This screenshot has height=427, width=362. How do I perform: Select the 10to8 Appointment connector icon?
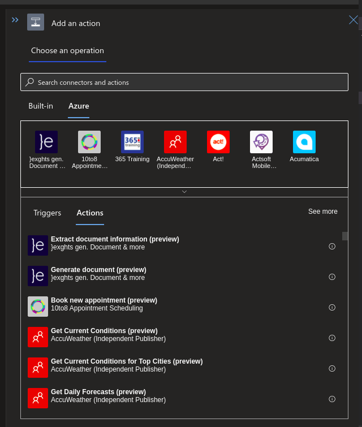click(x=89, y=142)
